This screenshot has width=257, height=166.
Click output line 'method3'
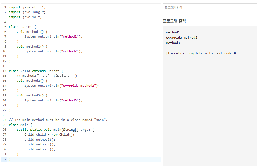click(x=173, y=43)
